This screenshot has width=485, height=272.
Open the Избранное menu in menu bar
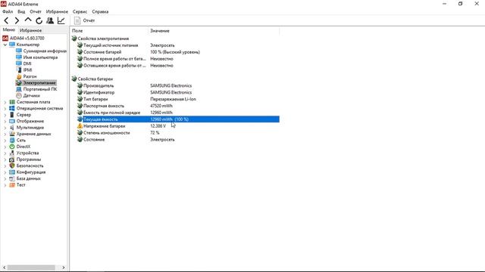click(57, 11)
